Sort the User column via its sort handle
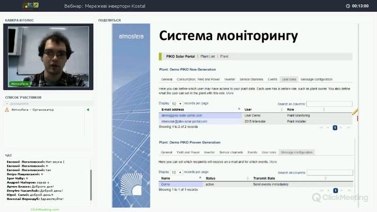The height and width of the screenshot is (212, 377). point(282,110)
